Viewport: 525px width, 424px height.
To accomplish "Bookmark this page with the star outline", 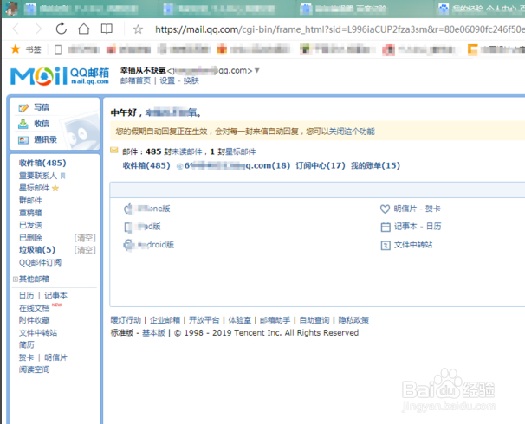I will coord(138,29).
